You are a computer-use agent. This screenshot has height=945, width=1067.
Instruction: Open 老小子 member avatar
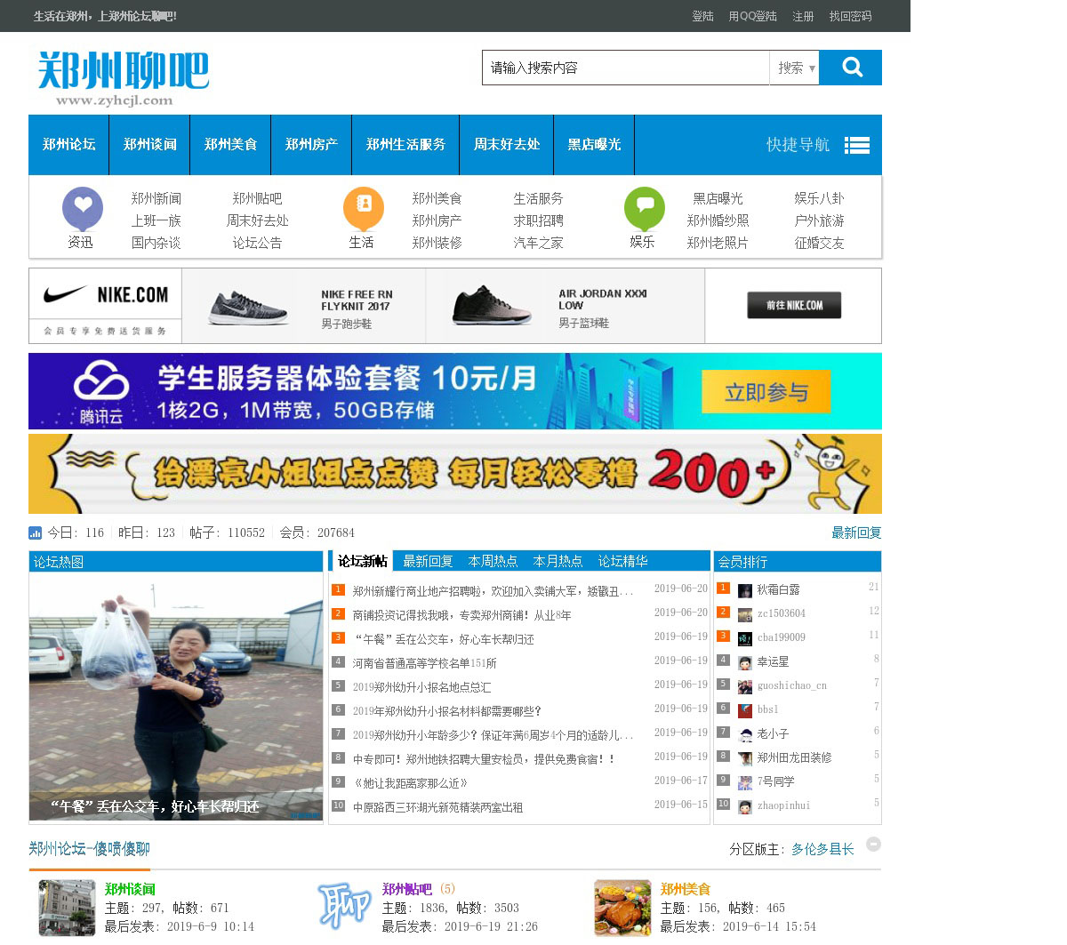(x=745, y=734)
